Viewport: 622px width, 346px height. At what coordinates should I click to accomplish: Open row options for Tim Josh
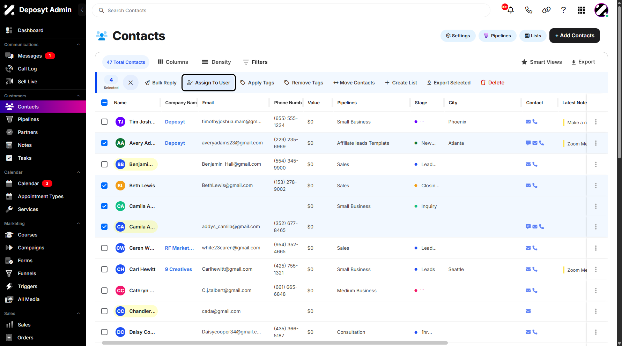(596, 122)
